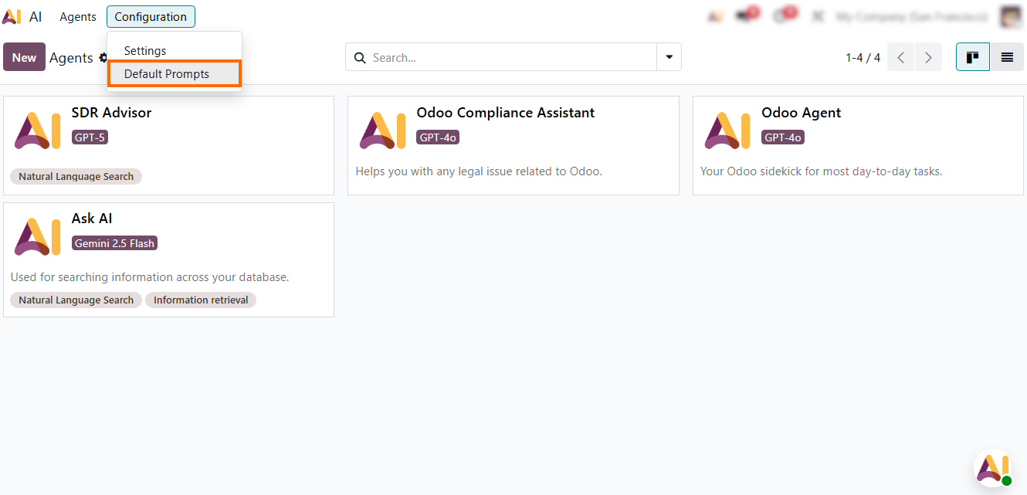The width and height of the screenshot is (1027, 495).
Task: Switch to Kanban view
Action: (x=972, y=57)
